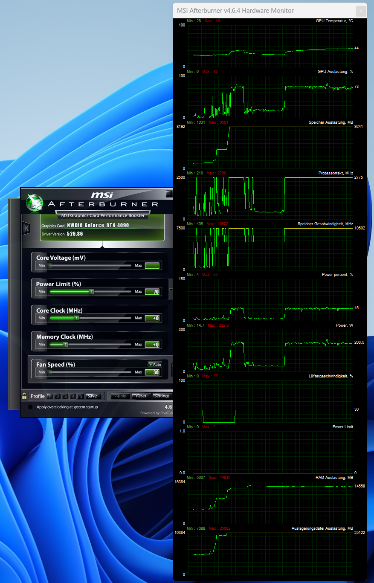374x583 pixels.
Task: Click the Auslagerungsdatei Auslastung graph area
Action: click(270, 554)
